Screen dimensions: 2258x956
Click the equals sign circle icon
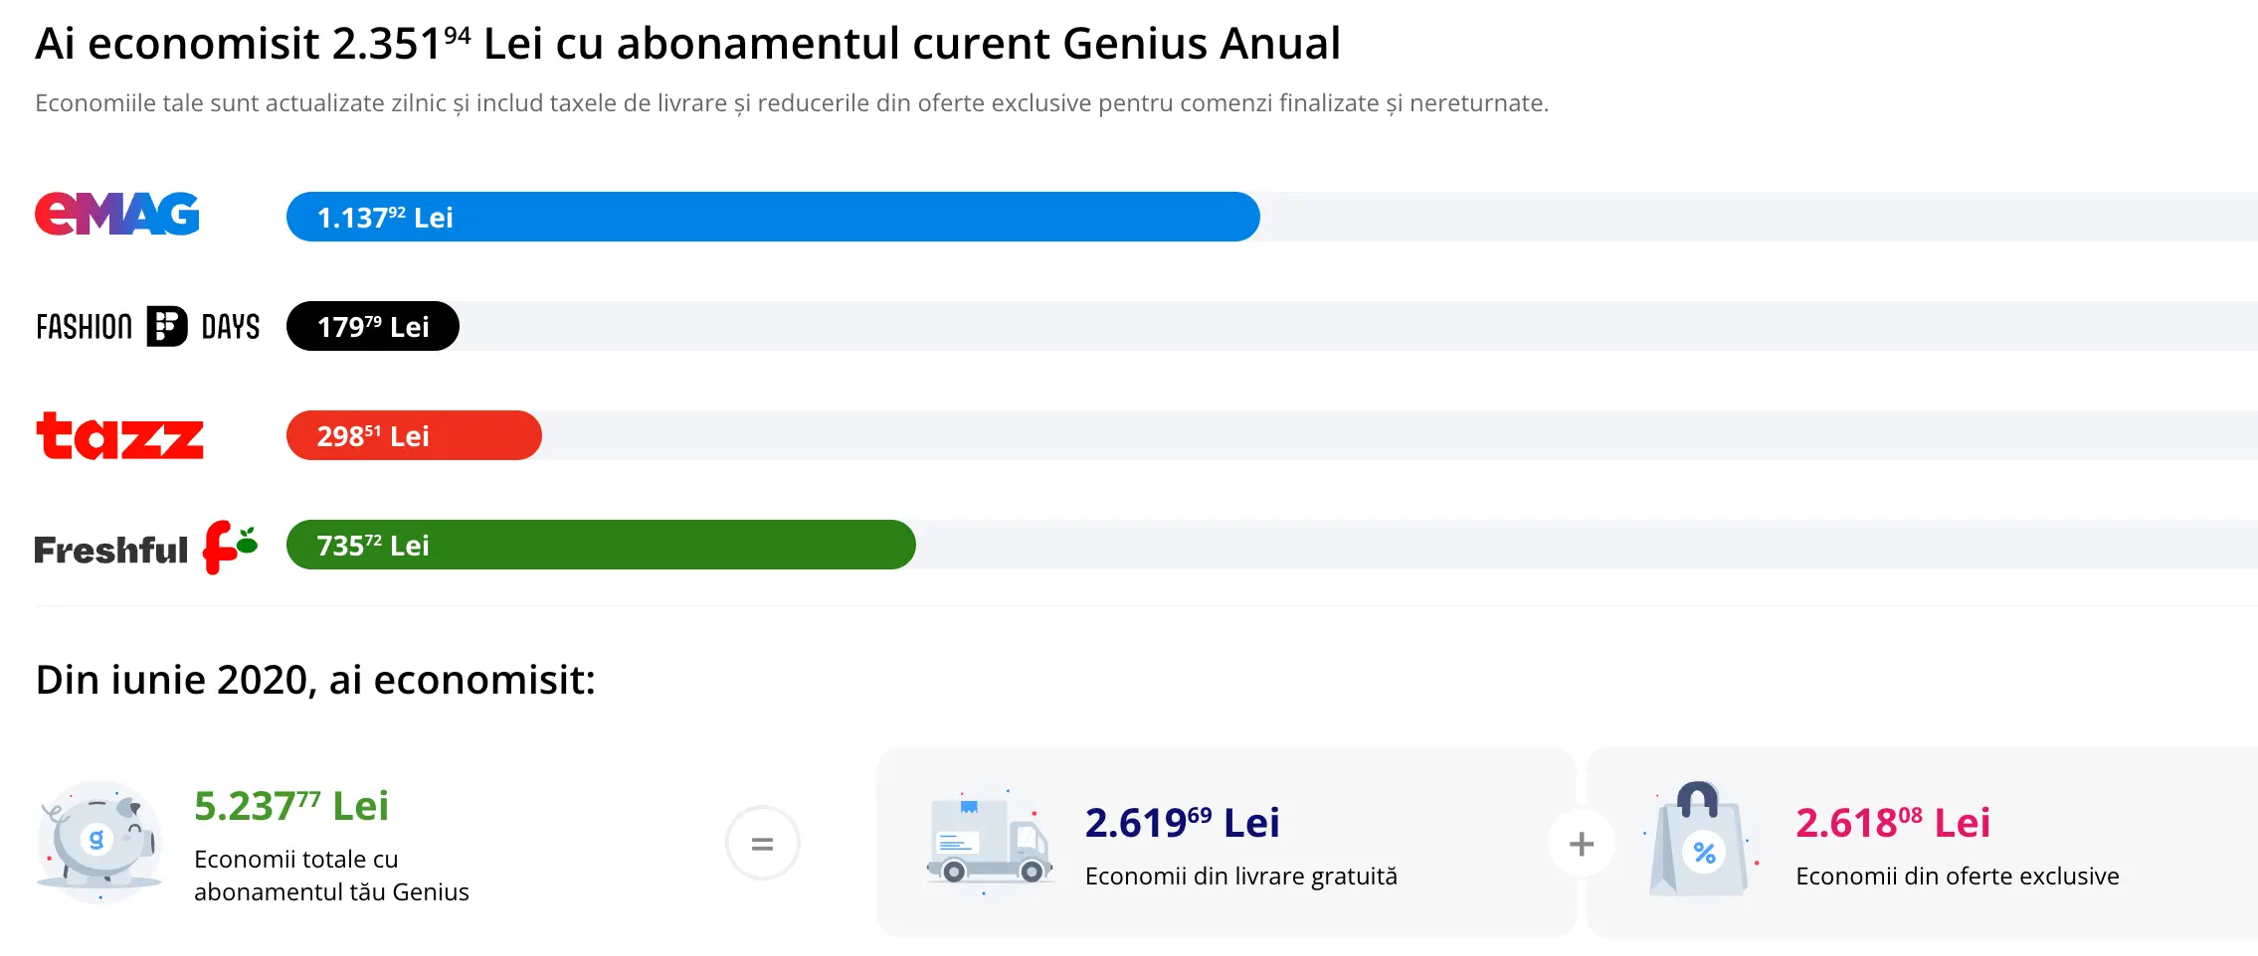coord(762,844)
